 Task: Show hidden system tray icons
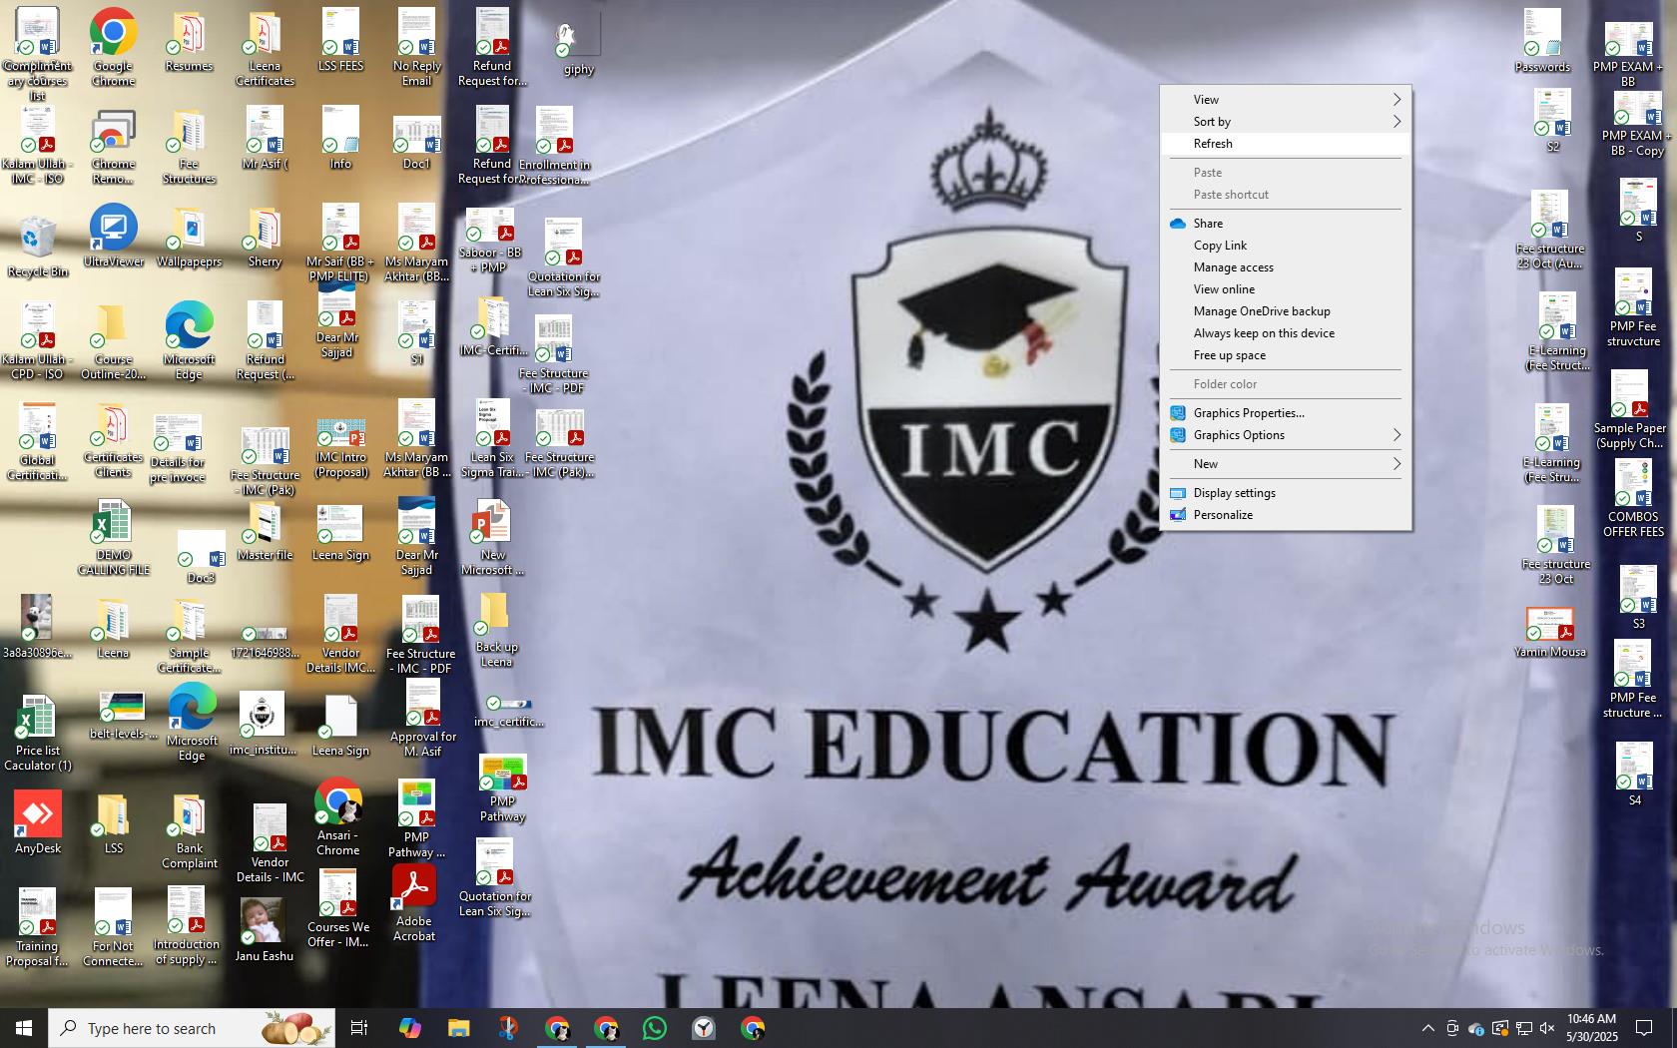tap(1427, 1028)
